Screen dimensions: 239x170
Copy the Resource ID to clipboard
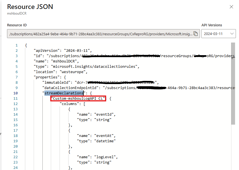[195, 34]
